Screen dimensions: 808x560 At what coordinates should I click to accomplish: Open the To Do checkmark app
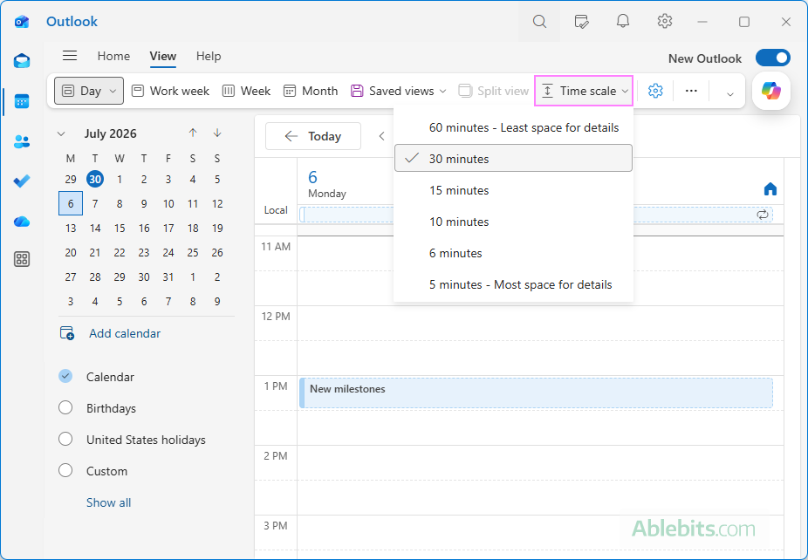pyautogui.click(x=22, y=181)
